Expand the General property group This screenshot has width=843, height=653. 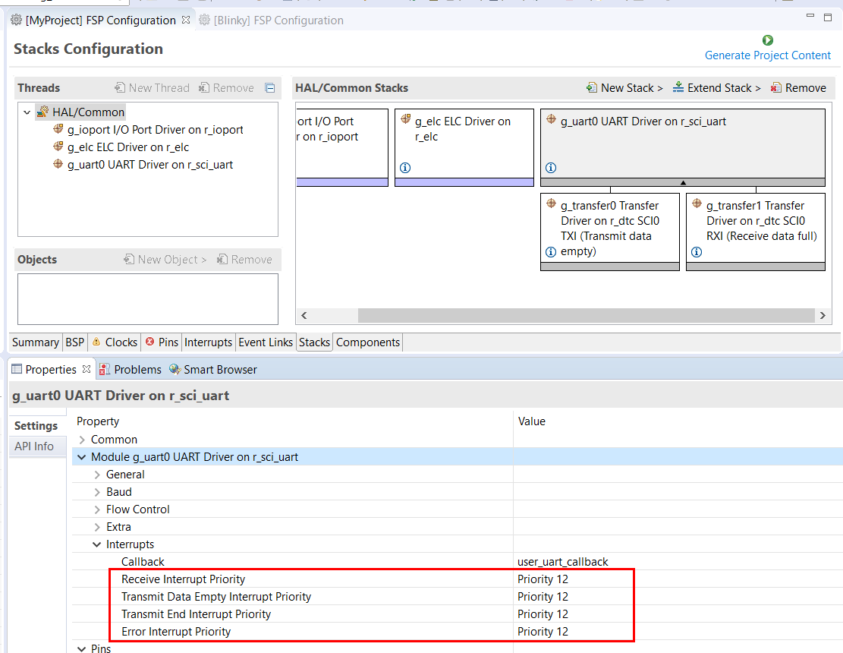click(97, 475)
